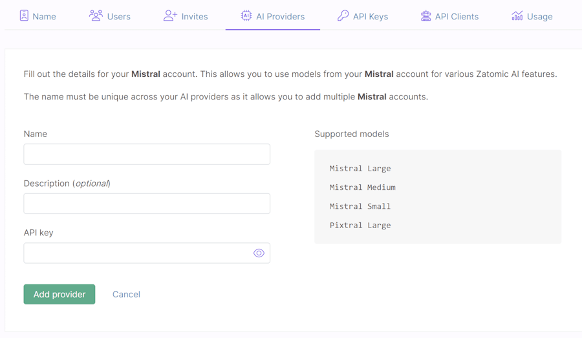Cancel adding the provider
This screenshot has width=582, height=338.
click(126, 294)
